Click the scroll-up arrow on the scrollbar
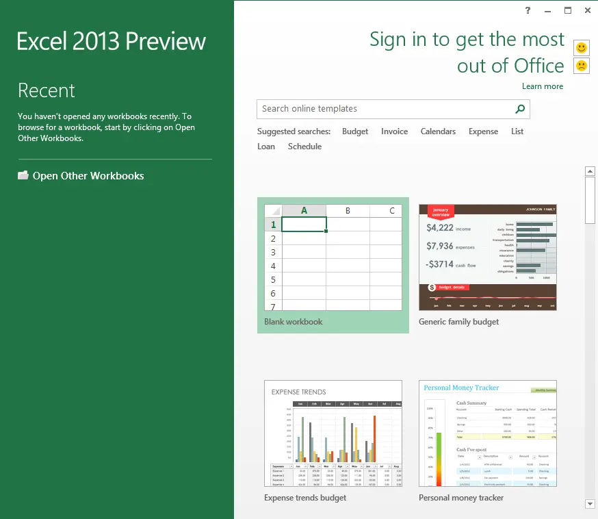598x519 pixels. (590, 170)
